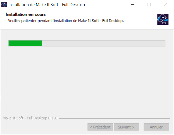Click the empty area left of Précédent button
The image size is (174, 135).
[44, 127]
